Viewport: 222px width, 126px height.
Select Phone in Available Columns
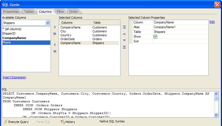26,43
